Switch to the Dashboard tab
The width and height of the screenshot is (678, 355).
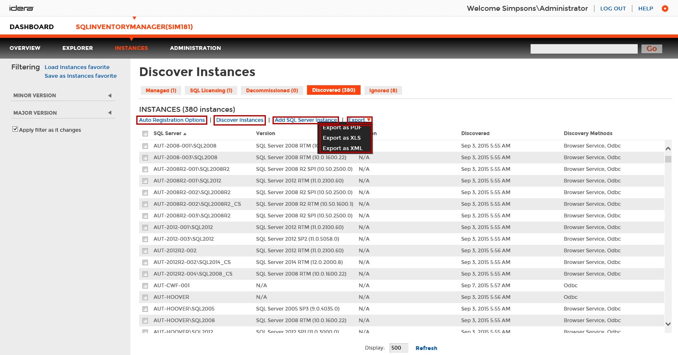pos(32,27)
